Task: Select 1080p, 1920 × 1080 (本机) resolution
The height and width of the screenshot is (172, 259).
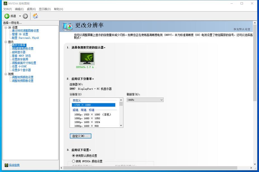Action: coord(93,114)
